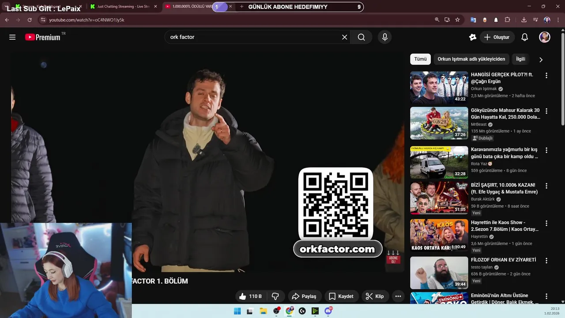Open options for HANGİSİ GERÇEK PİLOT video
The image size is (565, 318).
click(546, 76)
